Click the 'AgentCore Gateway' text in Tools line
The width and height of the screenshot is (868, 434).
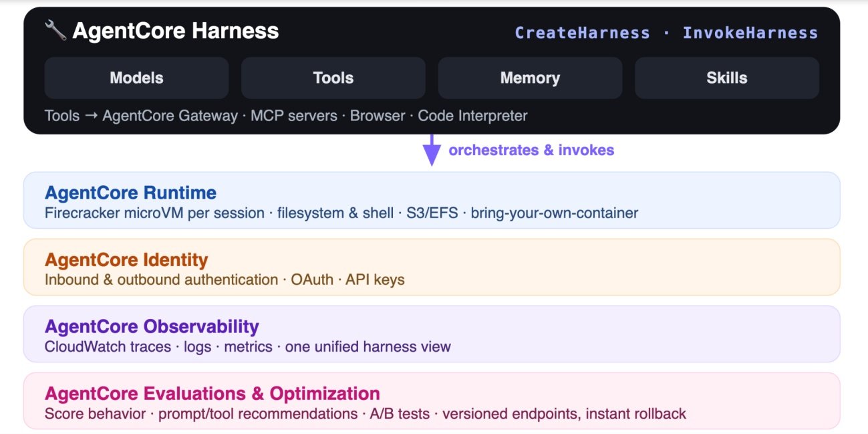[170, 116]
